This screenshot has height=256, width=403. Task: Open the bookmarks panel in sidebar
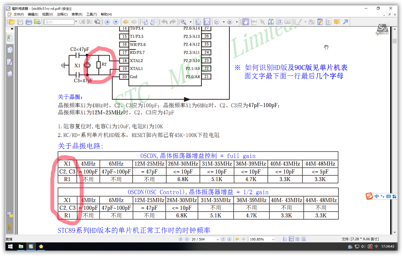coord(10,38)
